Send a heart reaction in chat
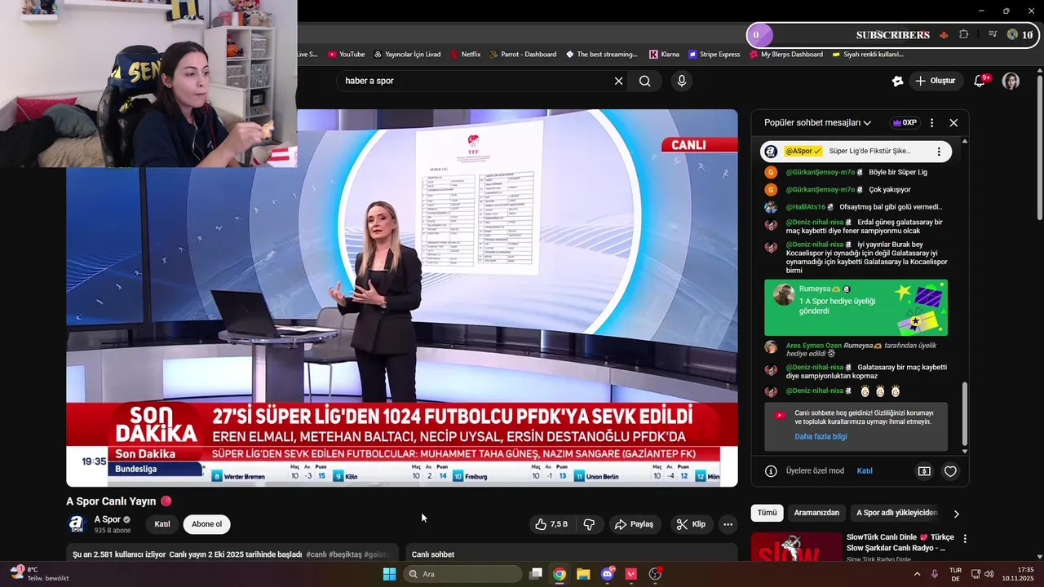The image size is (1044, 587). [x=950, y=471]
